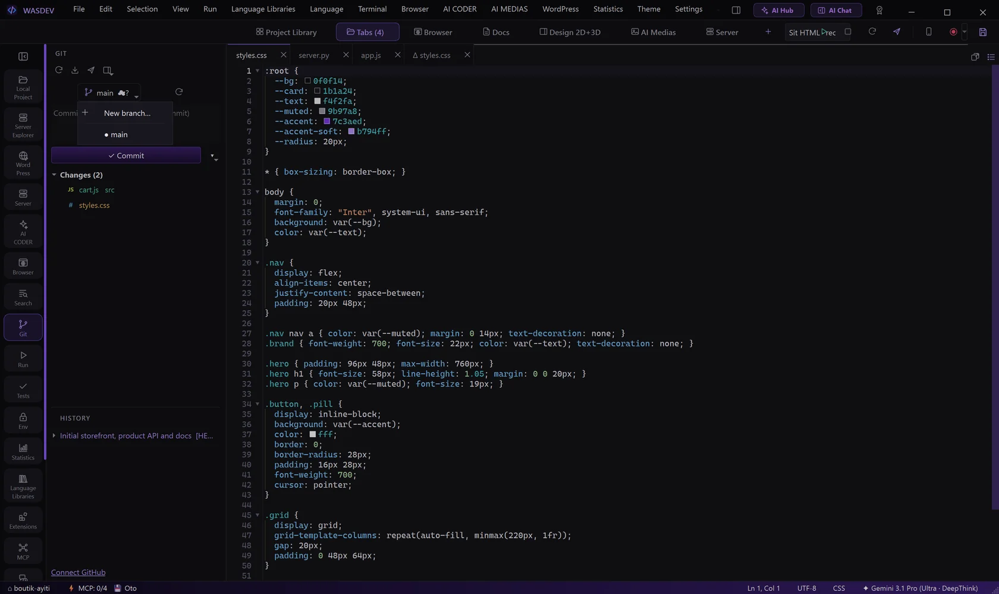Toggle the left sidebar collapse icon
Image resolution: width=999 pixels, height=594 pixels.
pos(23,56)
